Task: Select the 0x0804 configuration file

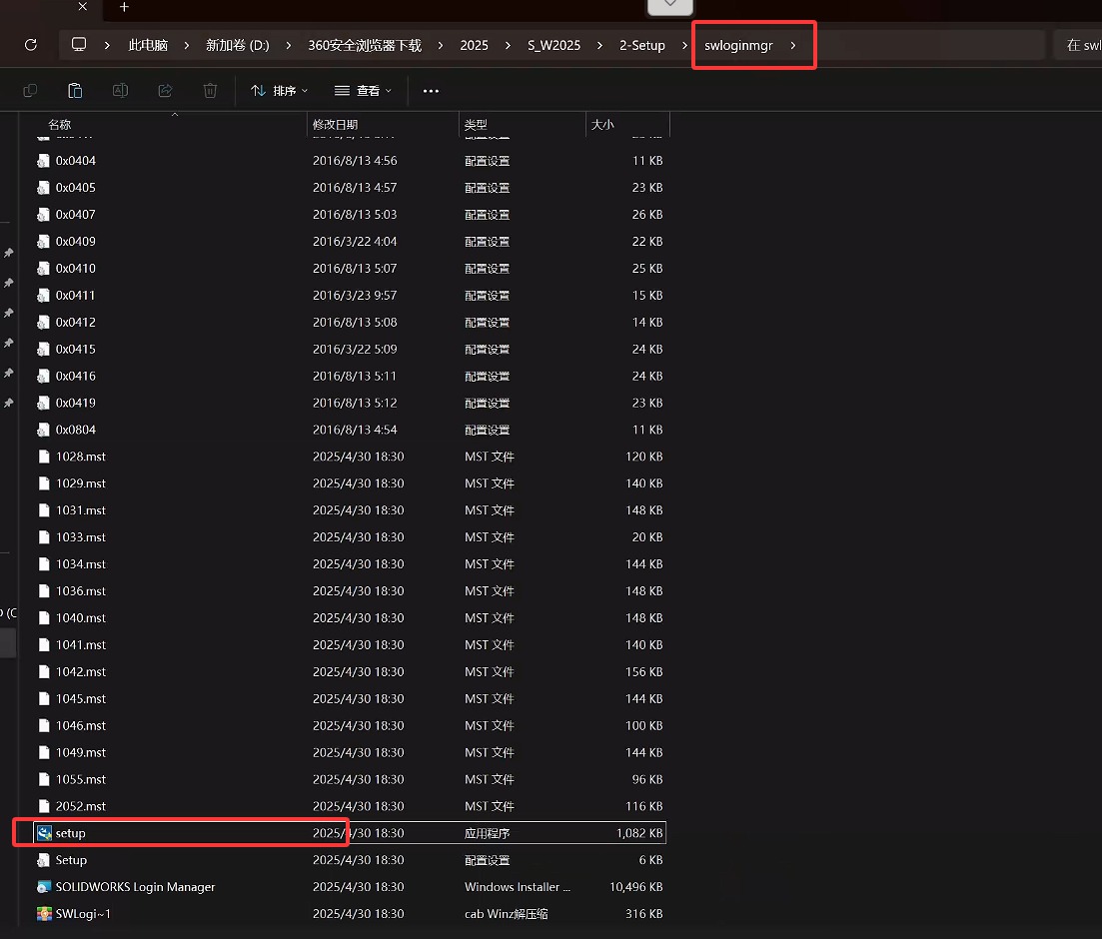Action: [76, 430]
